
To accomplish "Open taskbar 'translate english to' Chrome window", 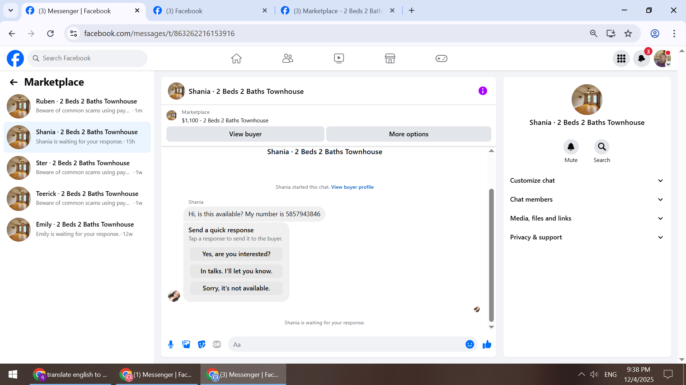I will coord(70,374).
